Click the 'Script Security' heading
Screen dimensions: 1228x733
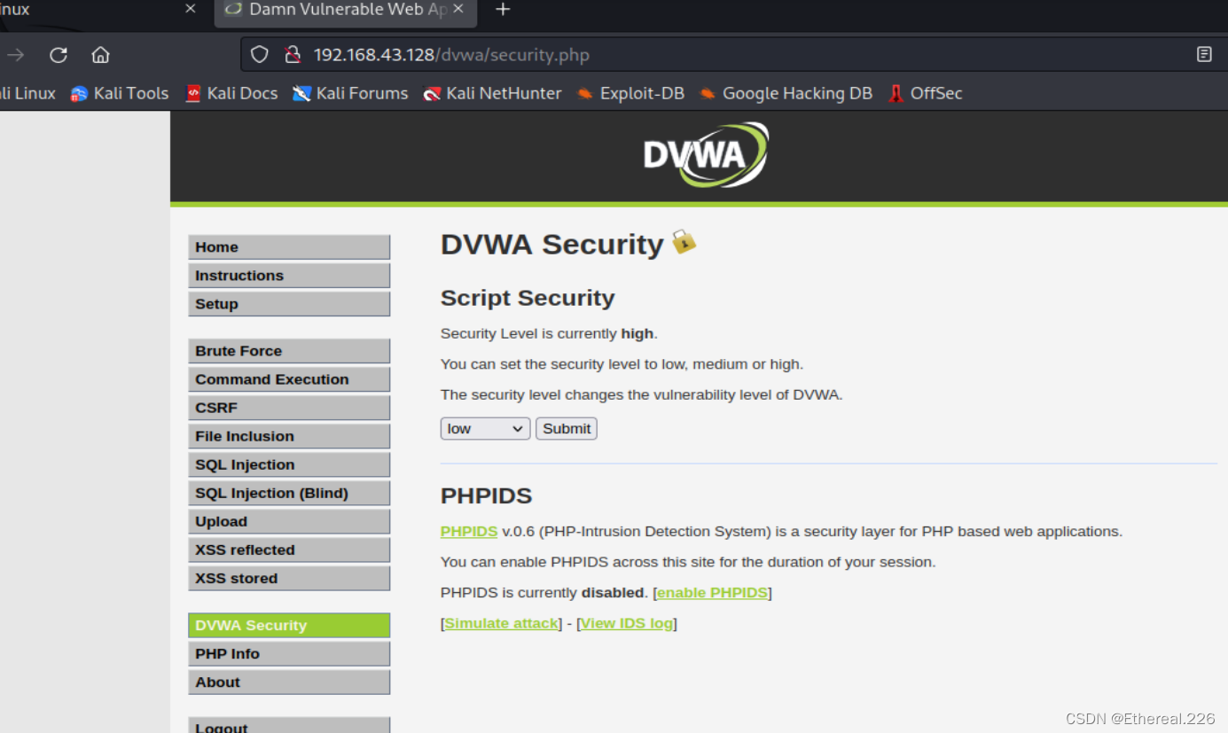coord(528,298)
